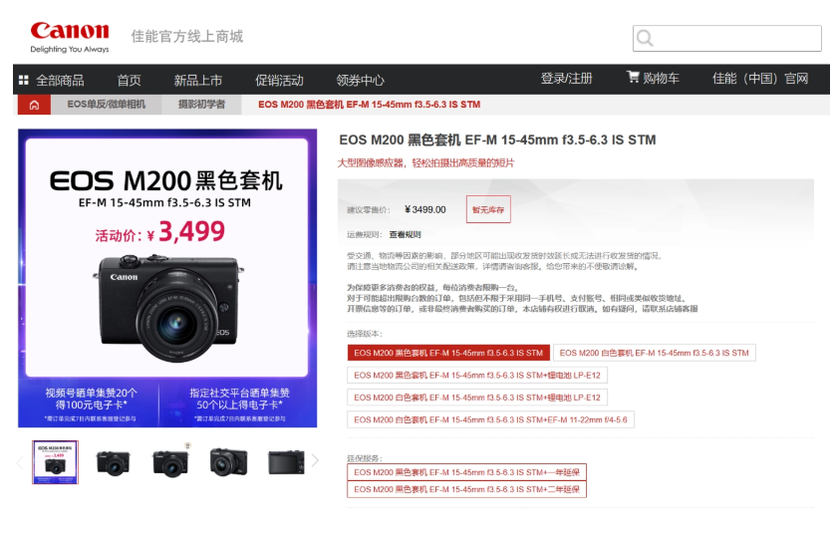Open the 促销活动 menu item
This screenshot has height=538, width=836.
(279, 80)
